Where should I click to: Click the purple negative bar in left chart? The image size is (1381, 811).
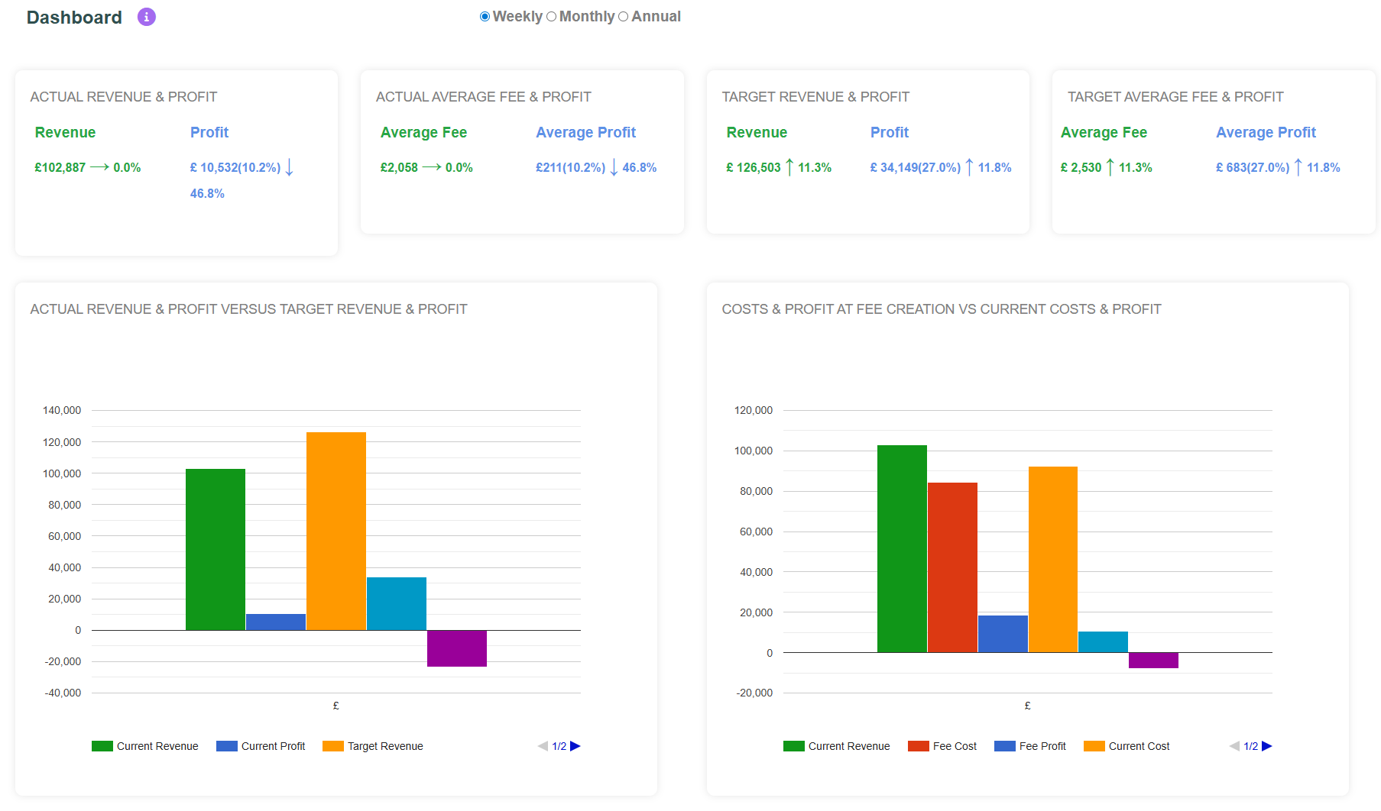(x=457, y=648)
